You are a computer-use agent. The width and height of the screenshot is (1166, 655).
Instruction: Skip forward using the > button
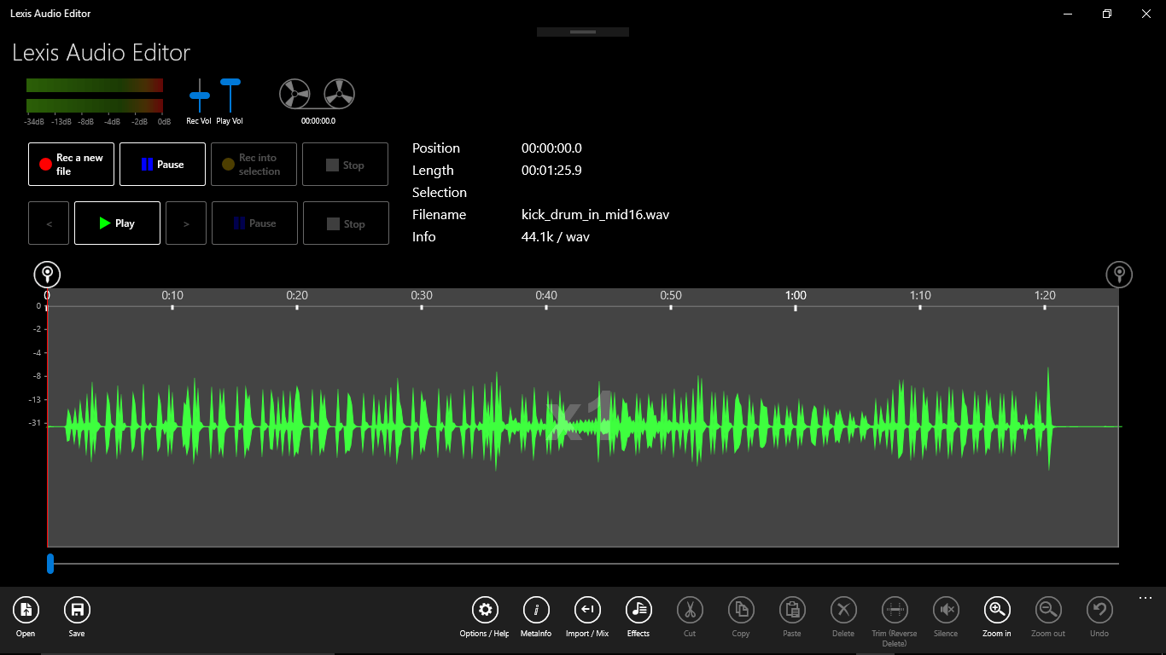tap(186, 223)
